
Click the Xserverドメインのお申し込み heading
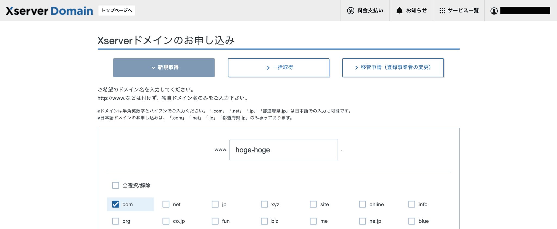pyautogui.click(x=166, y=40)
